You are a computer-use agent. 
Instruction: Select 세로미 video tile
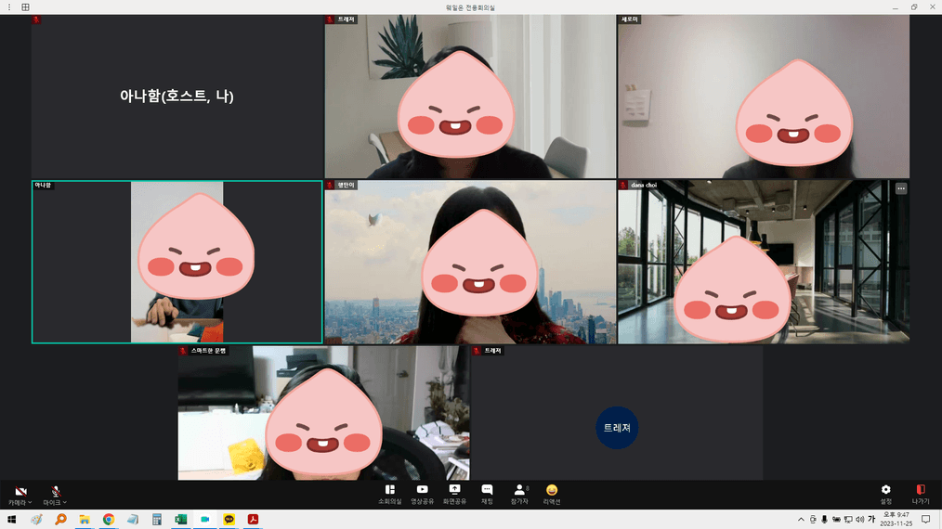click(764, 97)
